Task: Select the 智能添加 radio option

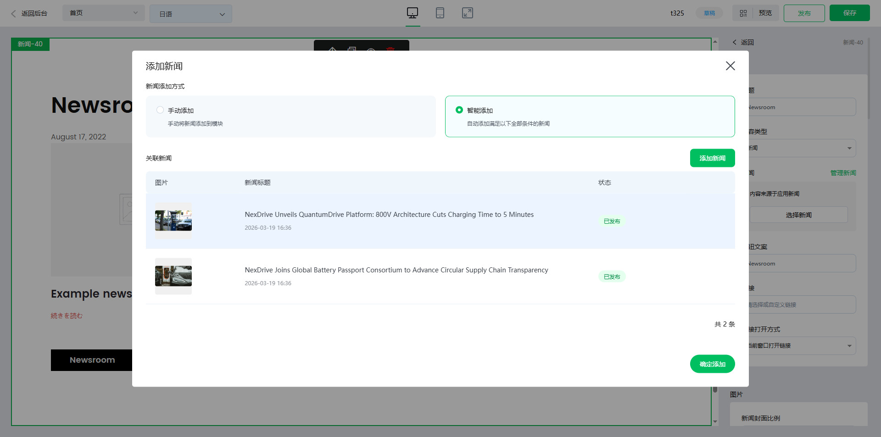Action: (459, 110)
